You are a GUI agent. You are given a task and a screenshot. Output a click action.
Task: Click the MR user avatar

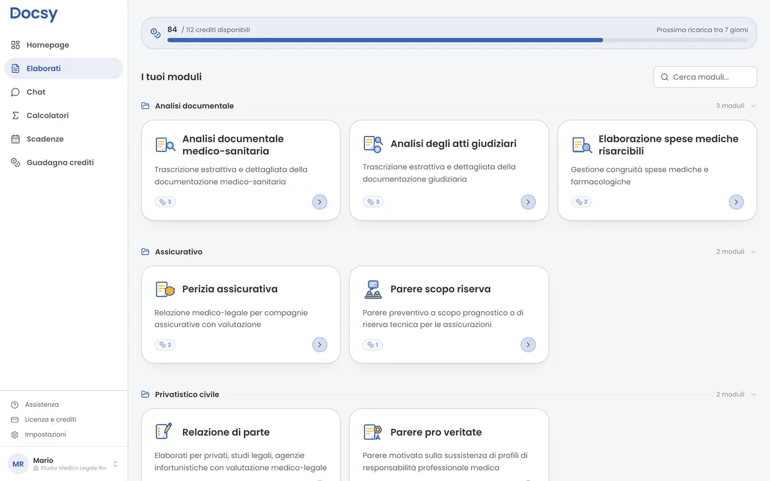(18, 464)
